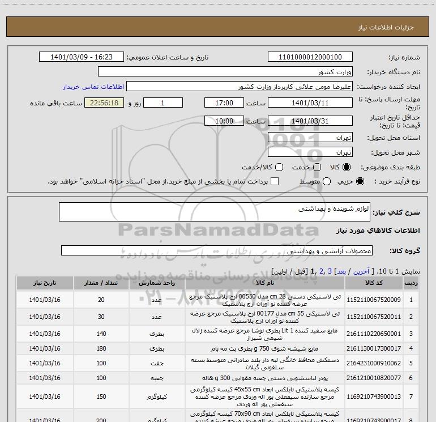Screen dimensions: 436x422
Task: Click the remaining days field showing 1
Action: click(163, 103)
